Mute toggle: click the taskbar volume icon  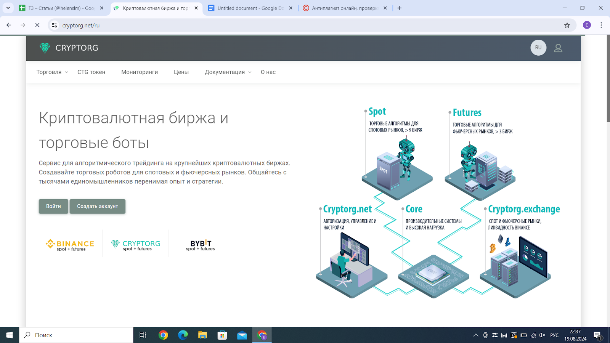pos(542,335)
